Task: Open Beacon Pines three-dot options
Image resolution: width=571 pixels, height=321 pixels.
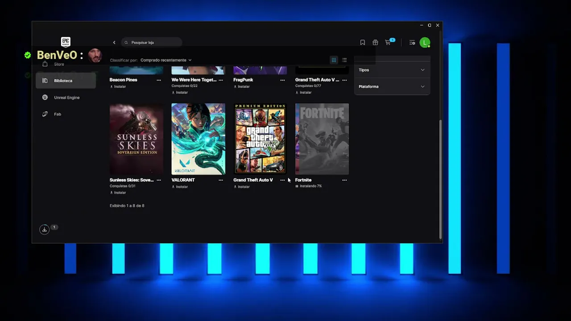Action: [159, 80]
